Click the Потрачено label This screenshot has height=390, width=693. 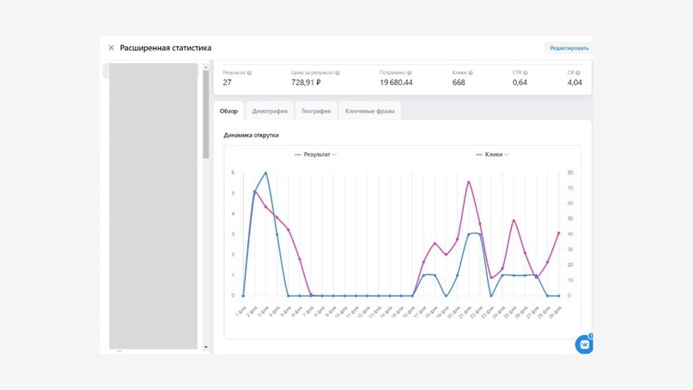(x=392, y=72)
